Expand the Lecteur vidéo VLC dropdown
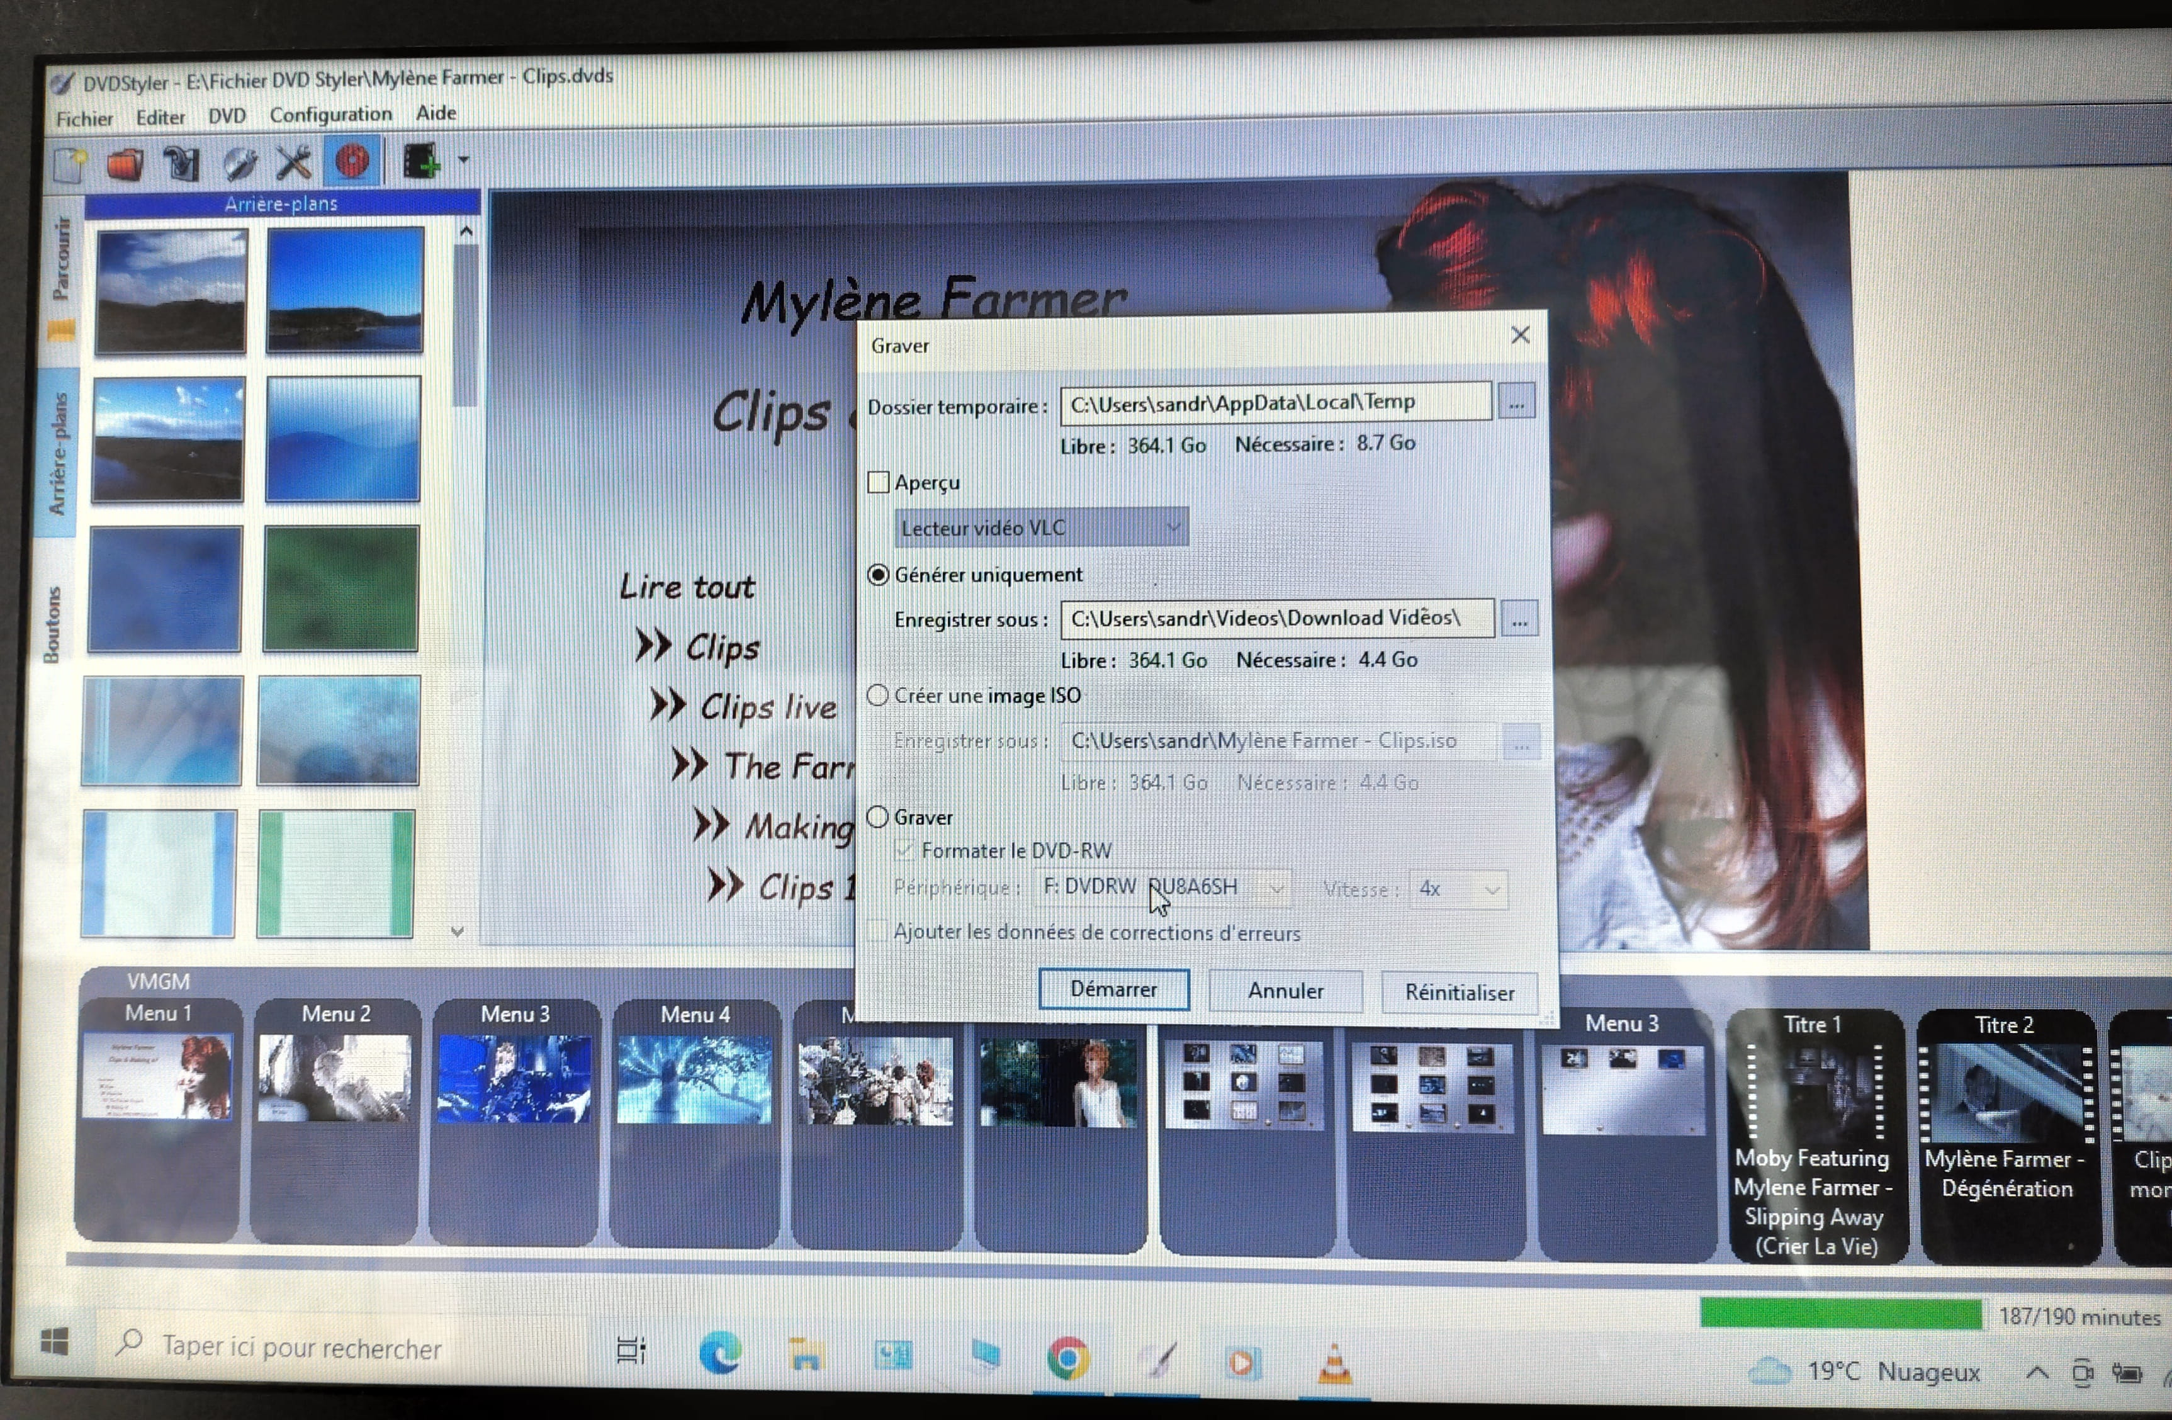2172x1420 pixels. click(1041, 527)
